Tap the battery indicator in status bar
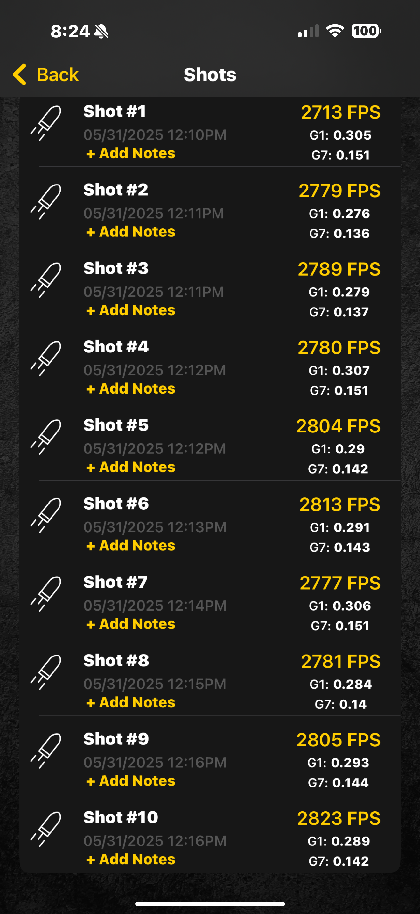 pyautogui.click(x=366, y=31)
